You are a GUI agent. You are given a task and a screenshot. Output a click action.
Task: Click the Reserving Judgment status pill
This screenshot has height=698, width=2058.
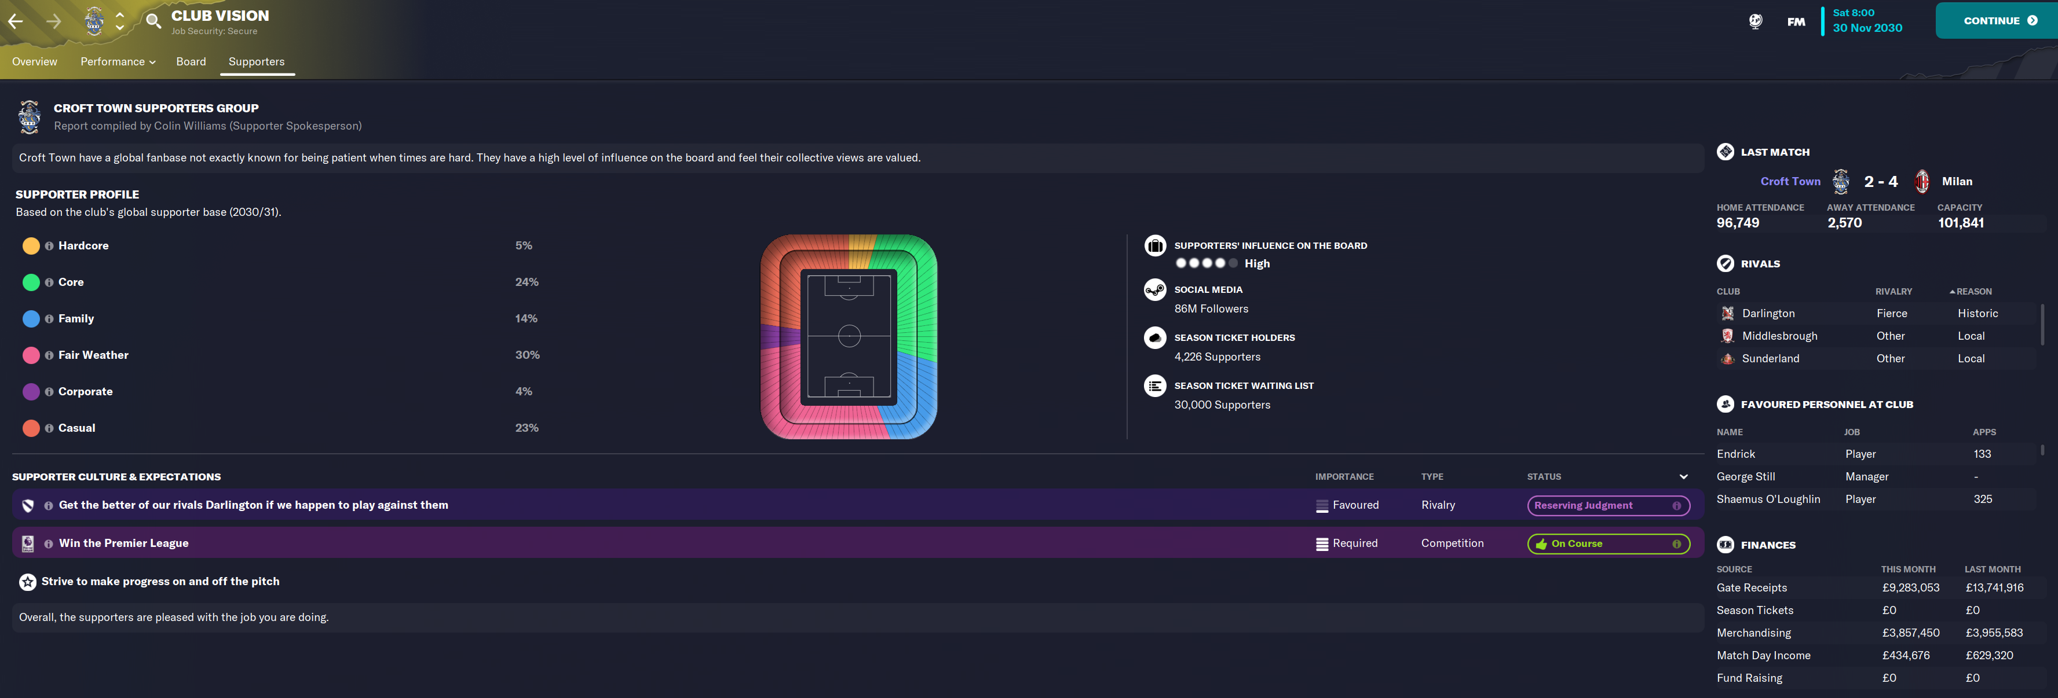click(x=1608, y=505)
